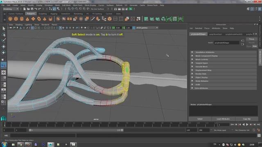Expand the Tangent Space section

[224, 63]
